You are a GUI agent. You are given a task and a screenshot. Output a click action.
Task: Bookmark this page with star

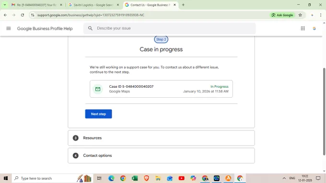[300, 15]
